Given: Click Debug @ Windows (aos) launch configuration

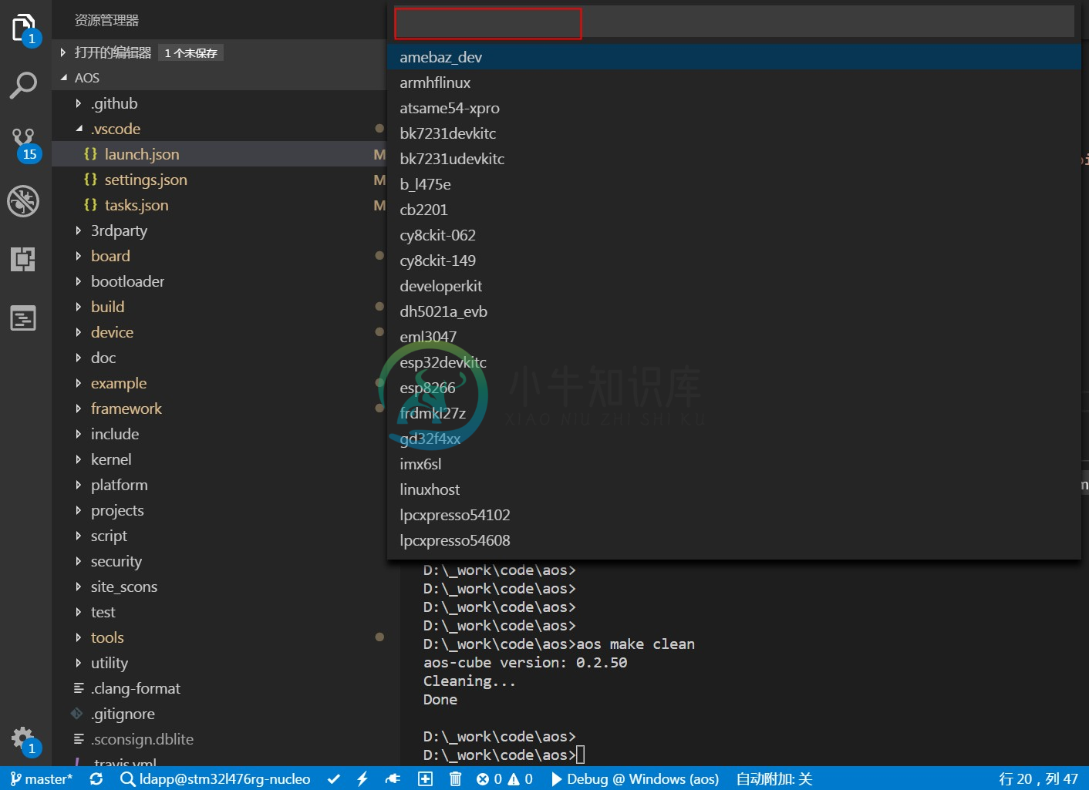Looking at the screenshot, I should coord(636,779).
